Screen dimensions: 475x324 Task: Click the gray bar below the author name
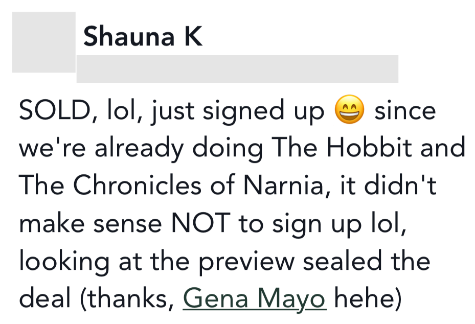click(x=237, y=69)
